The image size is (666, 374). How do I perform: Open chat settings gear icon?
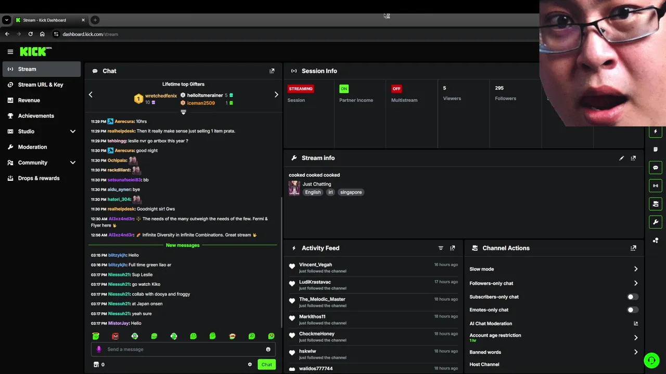coord(250,365)
